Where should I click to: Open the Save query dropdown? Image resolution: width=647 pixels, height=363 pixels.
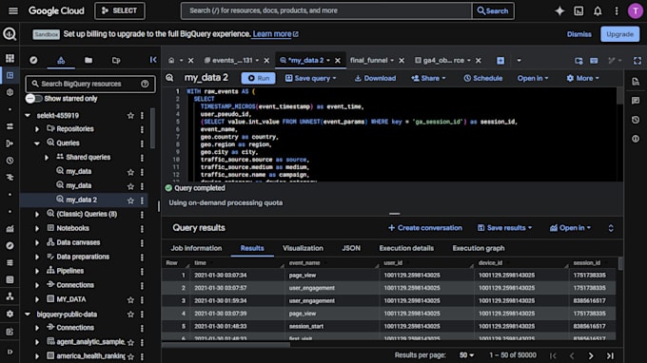(x=311, y=78)
